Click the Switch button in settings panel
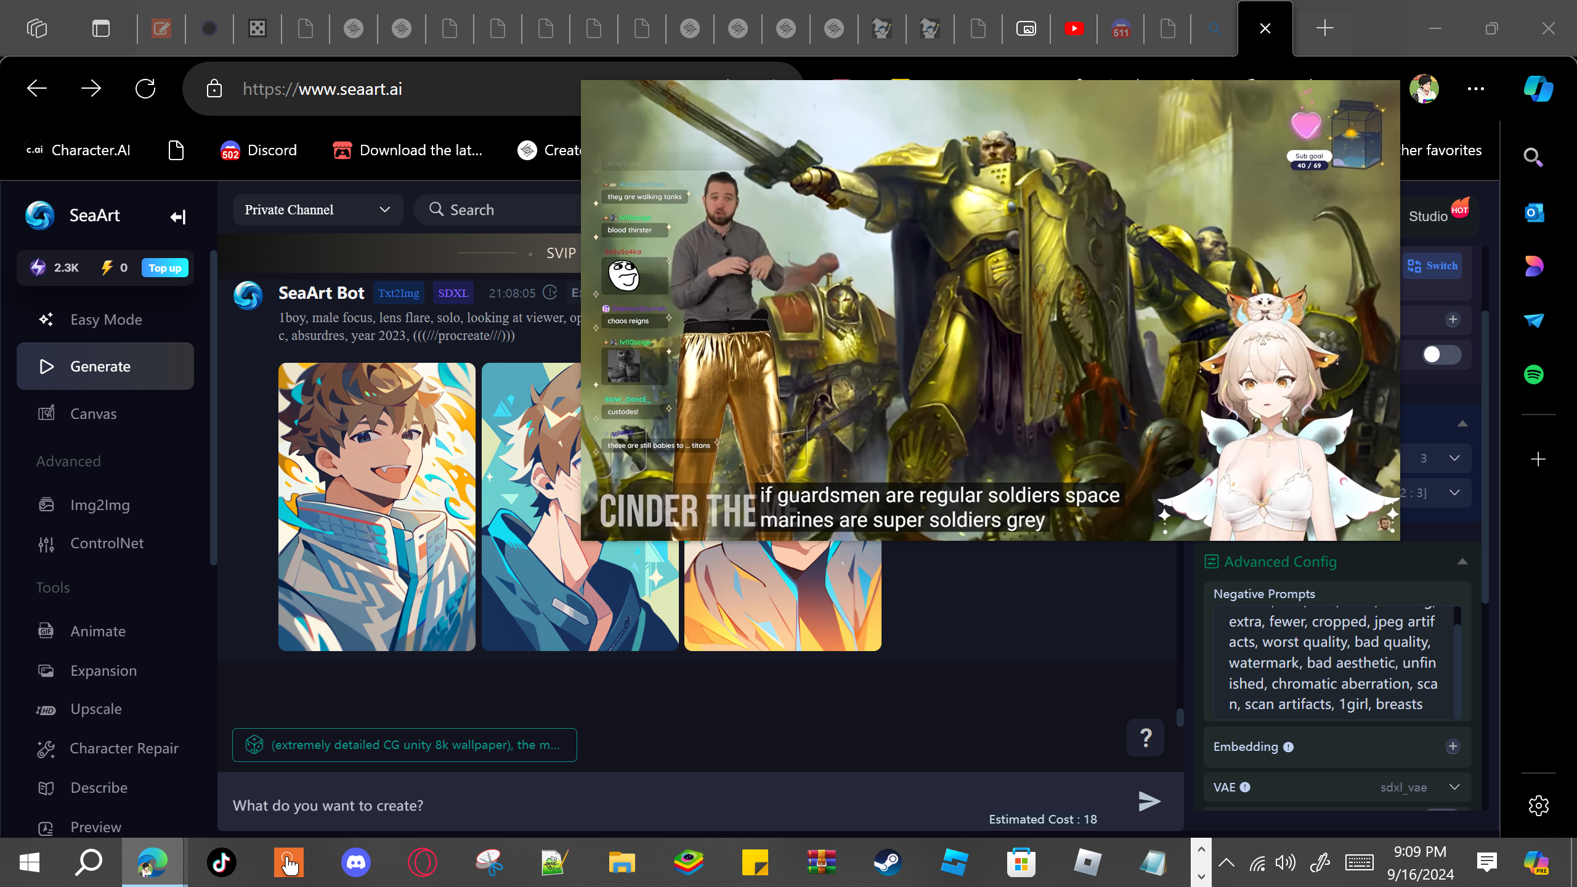1577x887 pixels. click(1432, 266)
